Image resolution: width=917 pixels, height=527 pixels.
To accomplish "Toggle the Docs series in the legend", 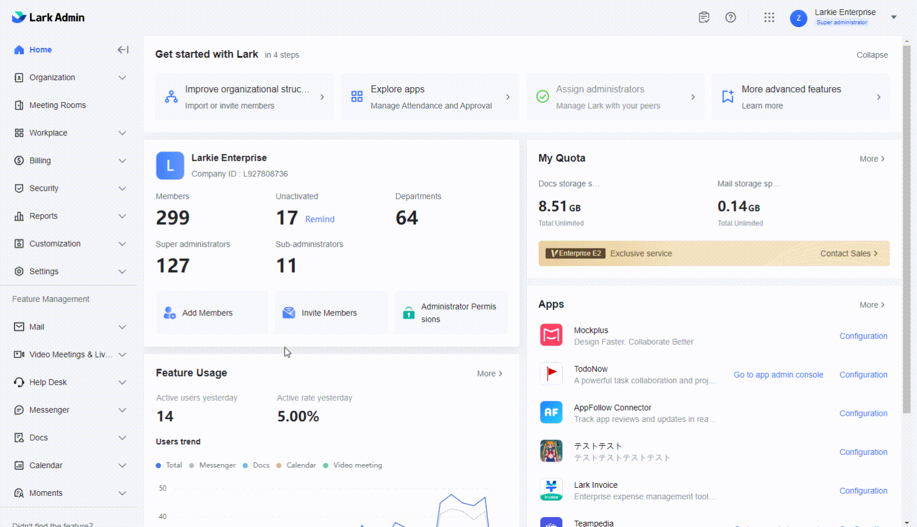I will (256, 465).
